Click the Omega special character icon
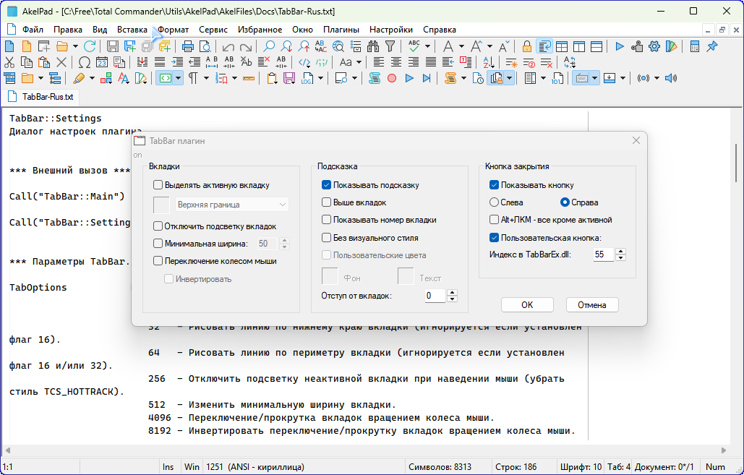Image resolution: width=744 pixels, height=475 pixels. 84,62
